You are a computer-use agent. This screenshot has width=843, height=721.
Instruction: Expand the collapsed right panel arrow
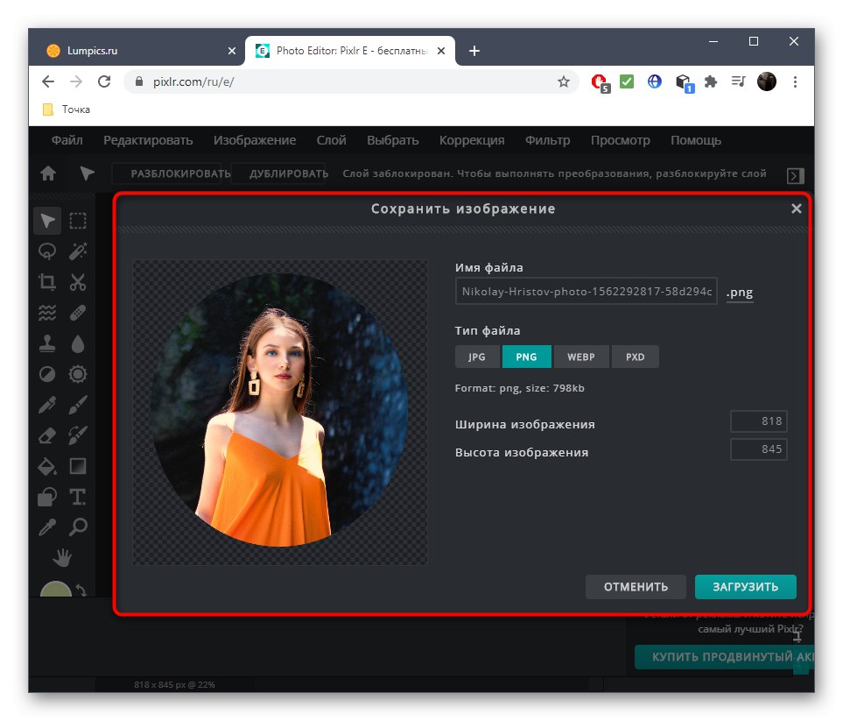click(x=795, y=175)
